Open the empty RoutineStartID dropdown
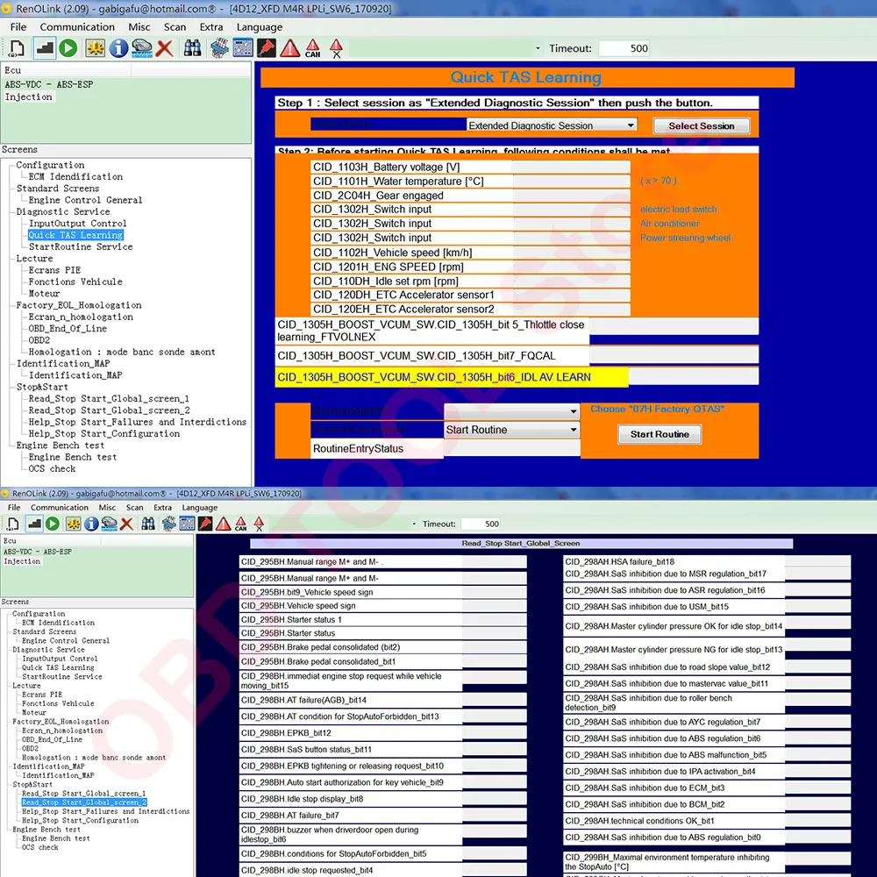Screen dimensions: 877x877 point(512,411)
